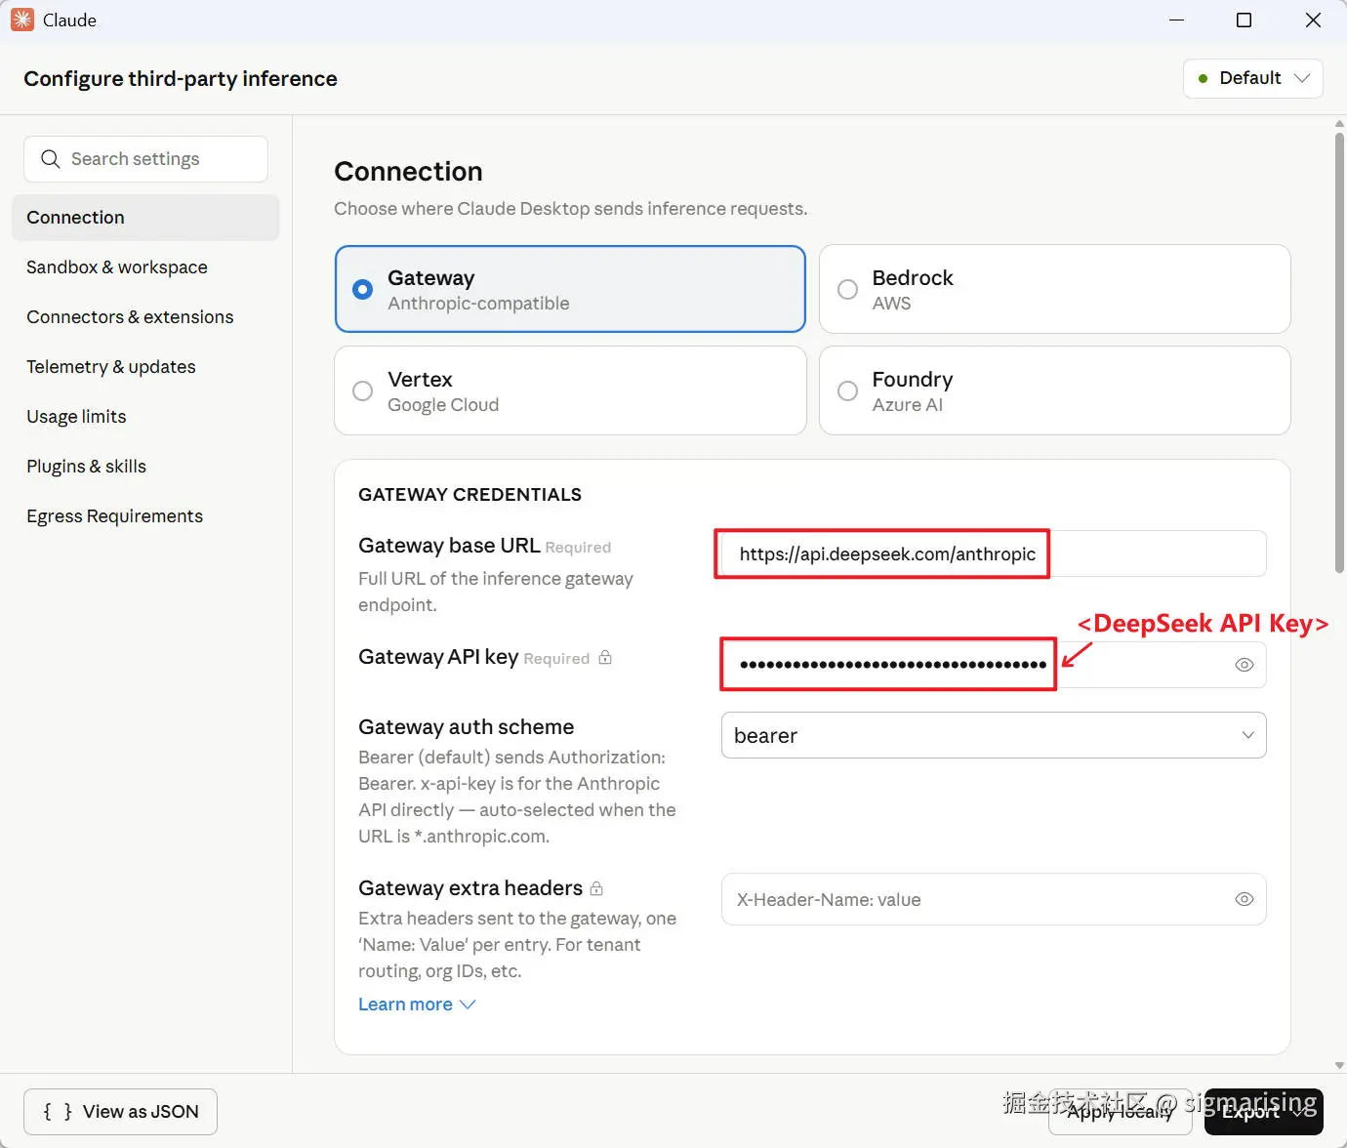Toggle visibility of Gateway extra headers value
Viewport: 1347px width, 1148px height.
click(1244, 899)
